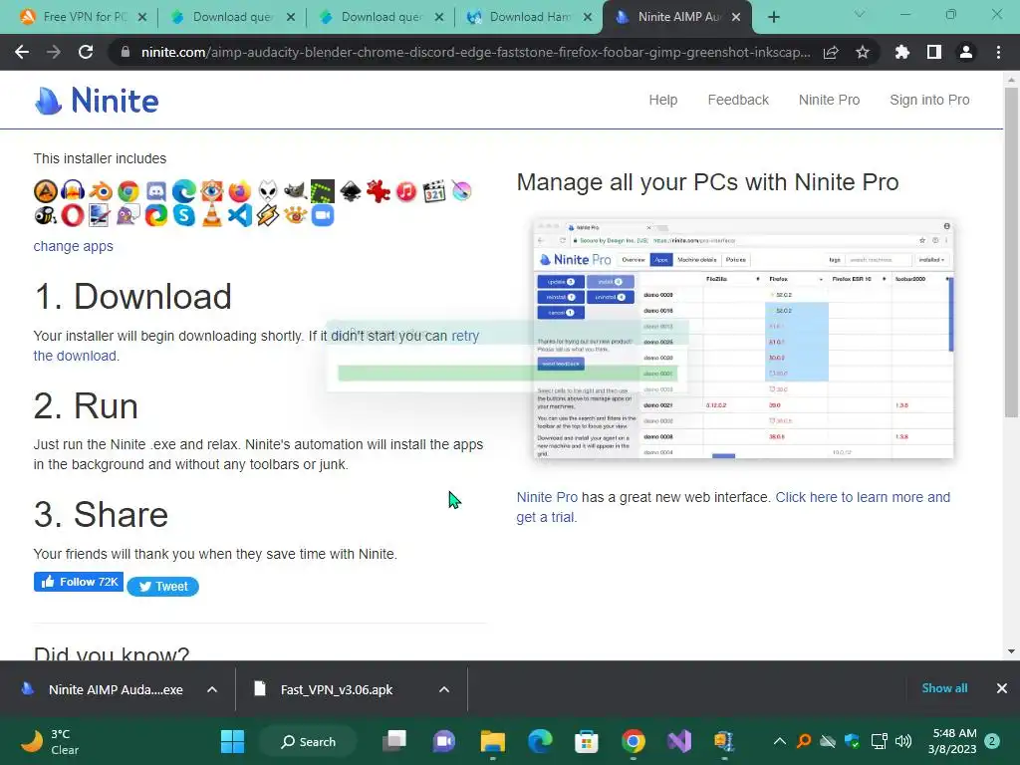Switch to second Download que tab
Screen dimensions: 1020x765
pyautogui.click(x=381, y=17)
